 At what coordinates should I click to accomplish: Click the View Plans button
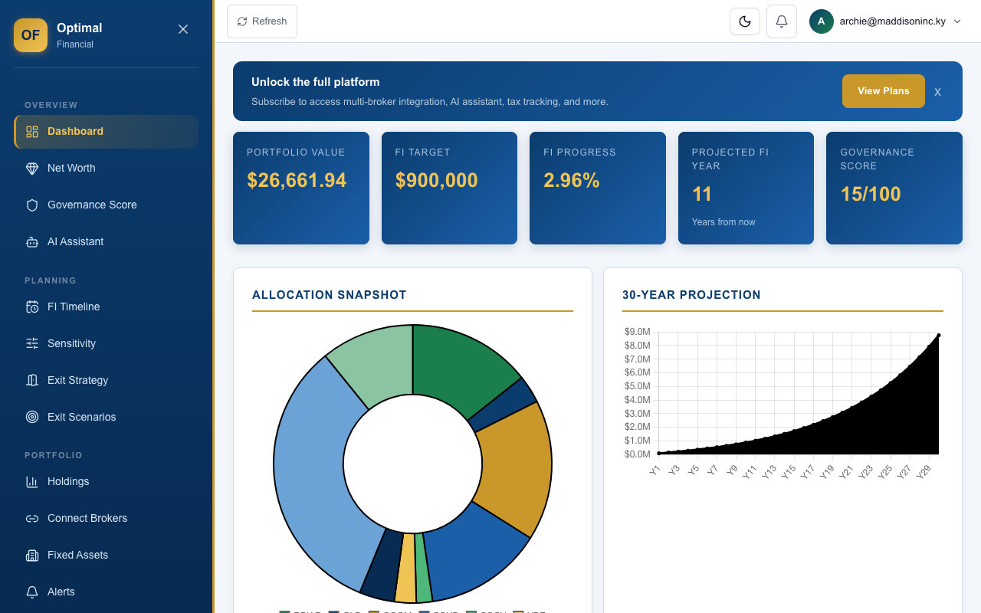tap(883, 90)
